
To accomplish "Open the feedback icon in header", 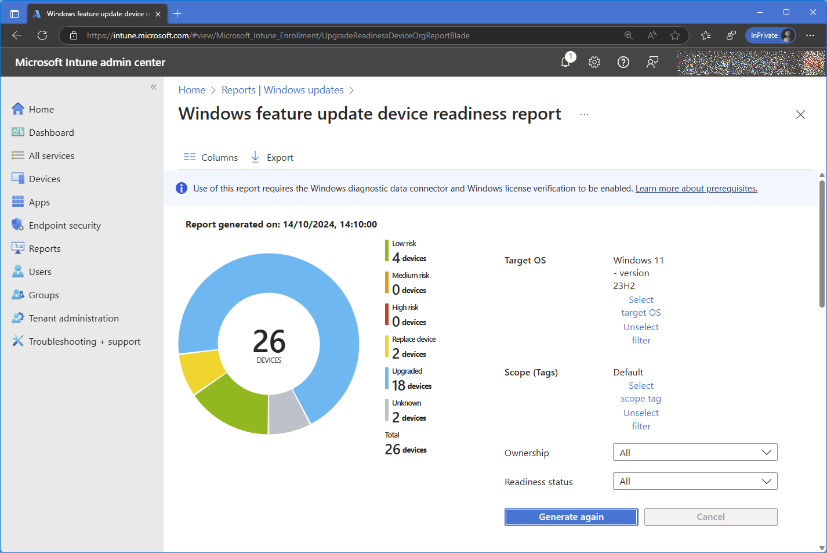I will pos(652,62).
